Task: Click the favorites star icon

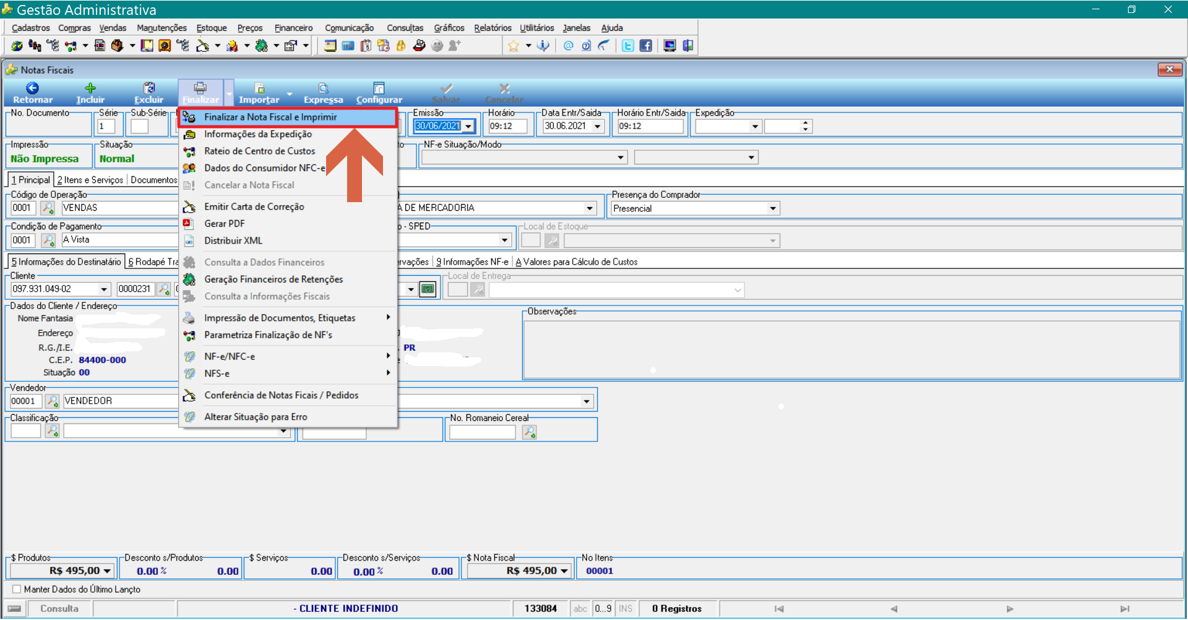Action: point(514,46)
